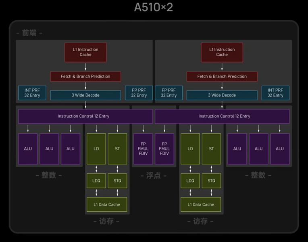This screenshot has width=308, height=242.
Task: Click the left core's STQ box
Action: [117, 181]
